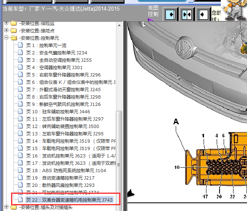The height and width of the screenshot is (211, 247).
Task: Expand the 安装位置:插头及对接插头 folder
Action: point(6,207)
